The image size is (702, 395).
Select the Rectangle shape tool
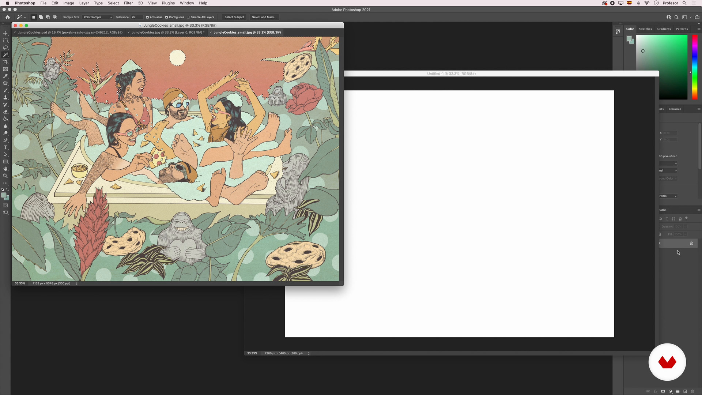[x=5, y=162]
